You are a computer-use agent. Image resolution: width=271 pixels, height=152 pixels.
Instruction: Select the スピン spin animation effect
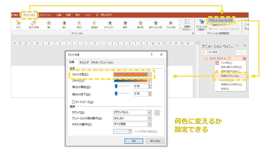pos(18,24)
